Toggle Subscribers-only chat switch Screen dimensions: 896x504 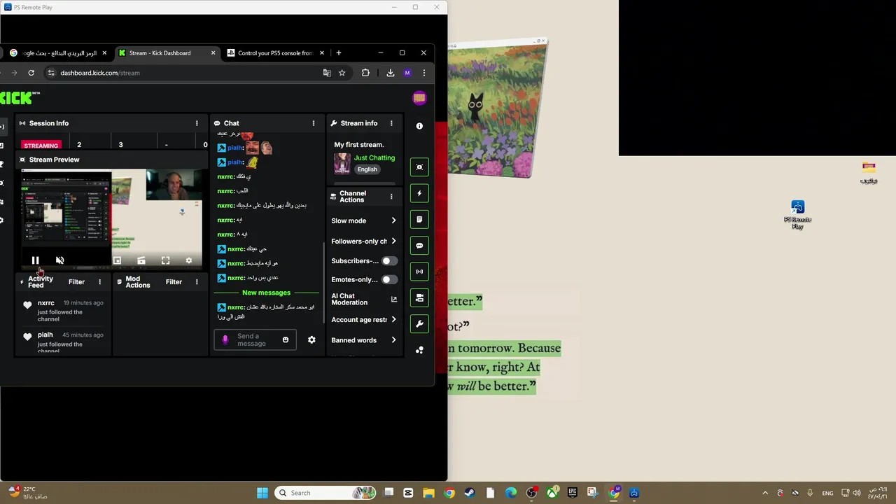pyautogui.click(x=389, y=261)
